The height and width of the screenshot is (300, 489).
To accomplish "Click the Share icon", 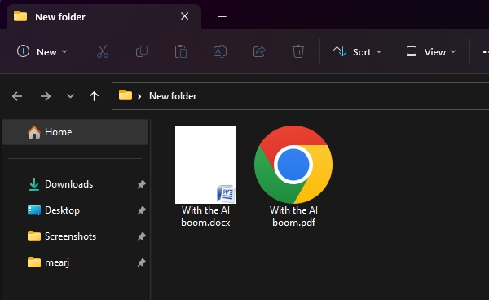I will click(259, 51).
